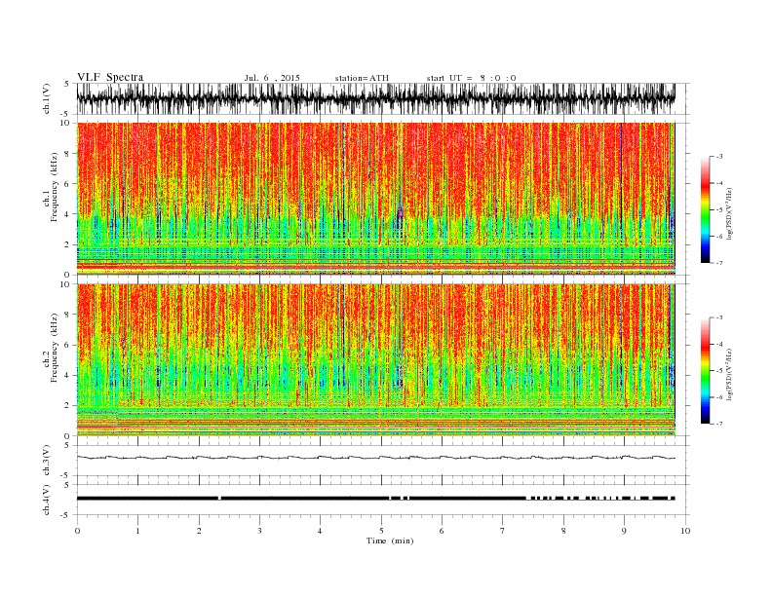
Task: Click the ch.3 thin line trace
Action: point(375,458)
